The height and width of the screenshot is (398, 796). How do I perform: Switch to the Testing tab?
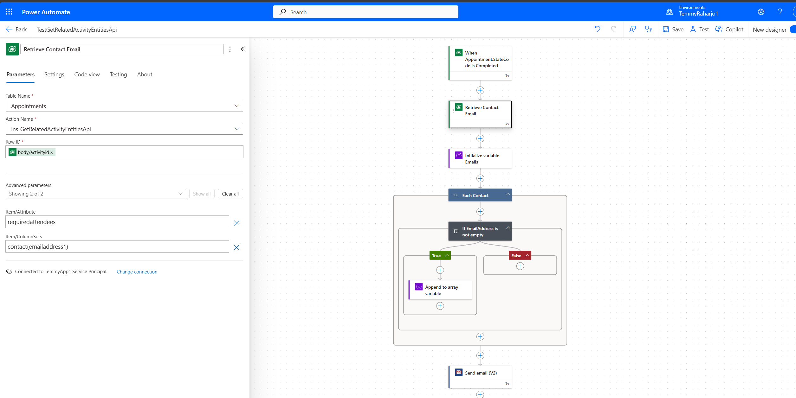click(118, 74)
